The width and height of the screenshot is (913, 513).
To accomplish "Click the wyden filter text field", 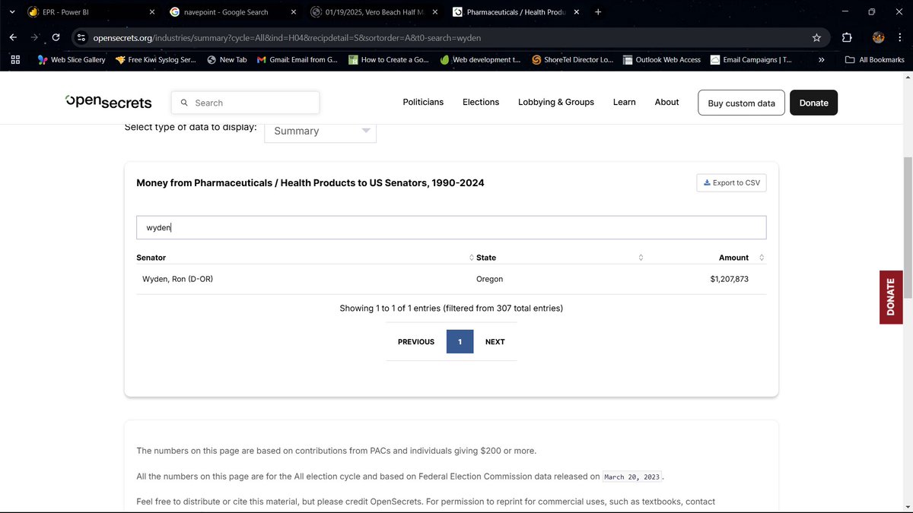I will tap(451, 227).
